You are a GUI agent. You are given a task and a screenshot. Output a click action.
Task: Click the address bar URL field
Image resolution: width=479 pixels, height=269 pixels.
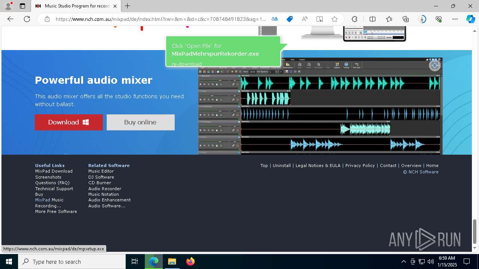(x=161, y=19)
